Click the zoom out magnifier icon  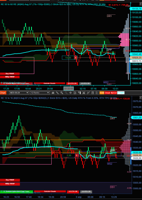66,93
